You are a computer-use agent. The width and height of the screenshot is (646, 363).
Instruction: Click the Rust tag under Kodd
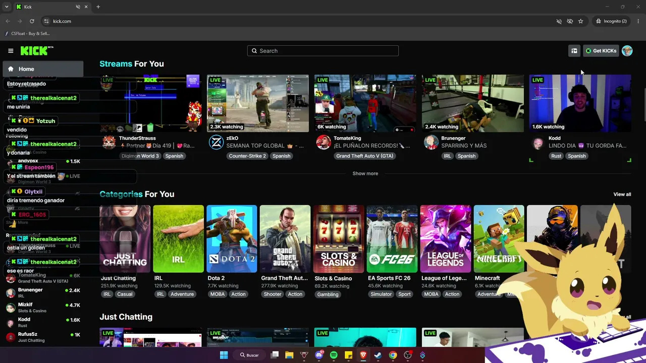(x=556, y=156)
